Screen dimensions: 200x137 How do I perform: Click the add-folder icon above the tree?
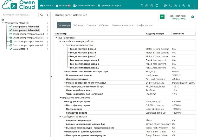(3, 20)
